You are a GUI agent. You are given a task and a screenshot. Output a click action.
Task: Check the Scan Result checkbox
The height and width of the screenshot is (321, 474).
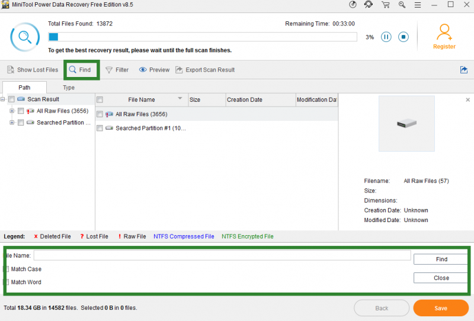click(x=11, y=99)
